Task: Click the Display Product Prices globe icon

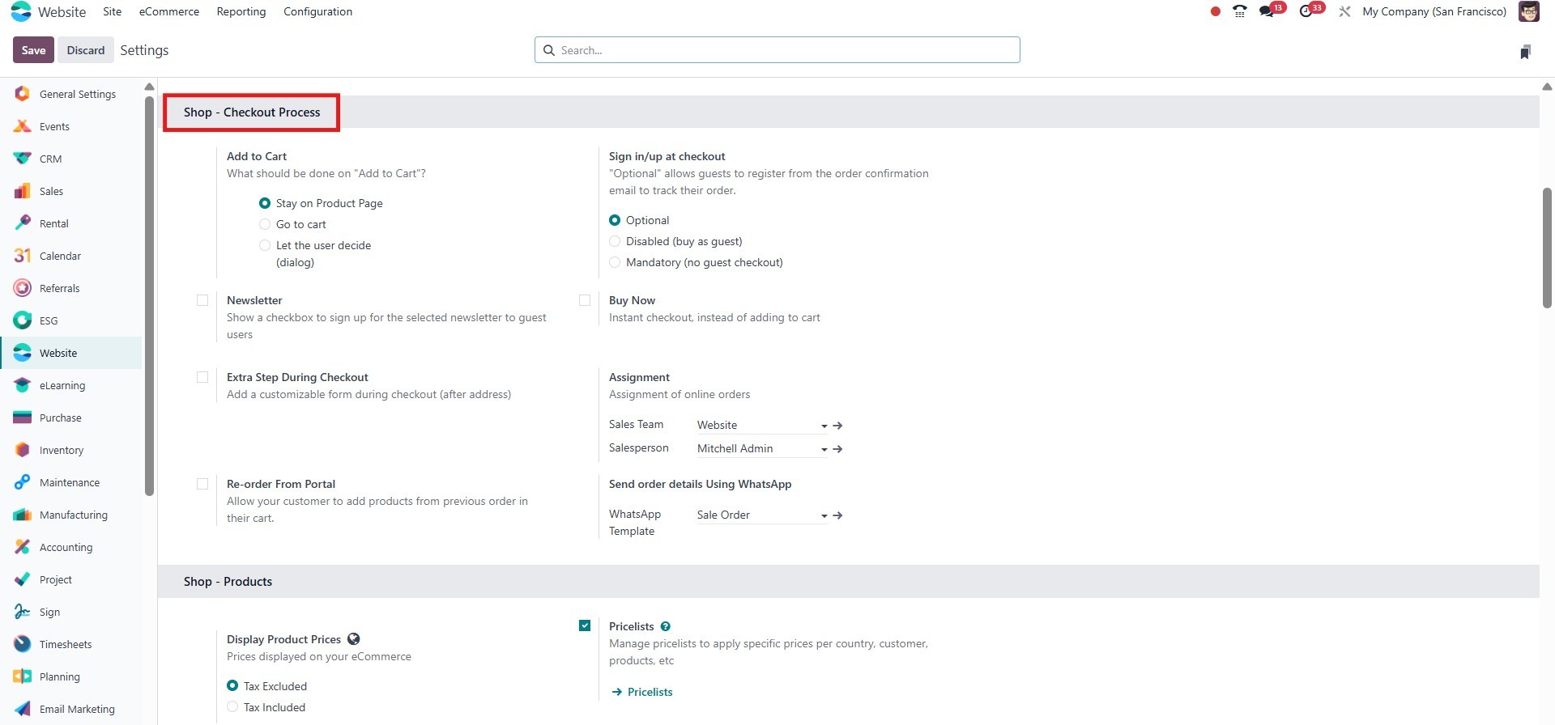Action: 354,639
